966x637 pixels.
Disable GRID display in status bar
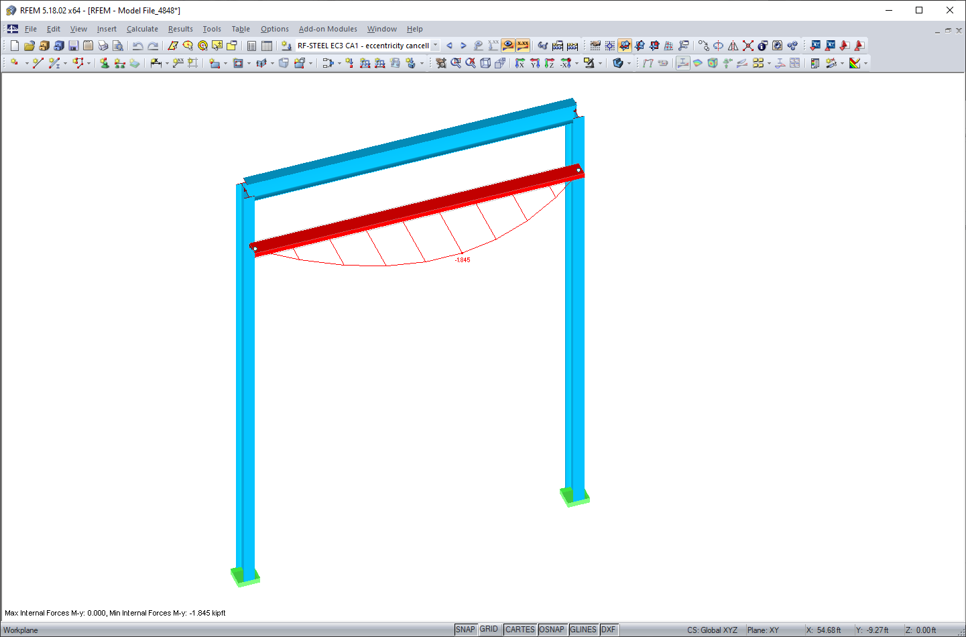point(489,629)
